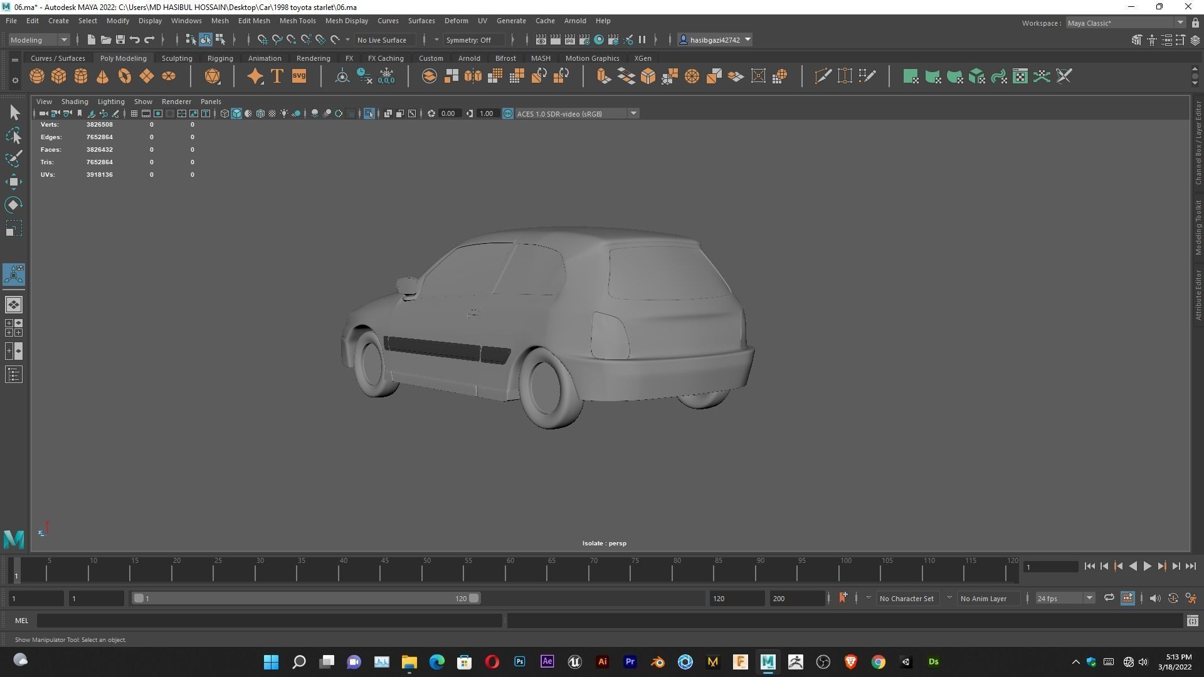Play the animation forwards
This screenshot has height=677, width=1204.
[x=1147, y=566]
